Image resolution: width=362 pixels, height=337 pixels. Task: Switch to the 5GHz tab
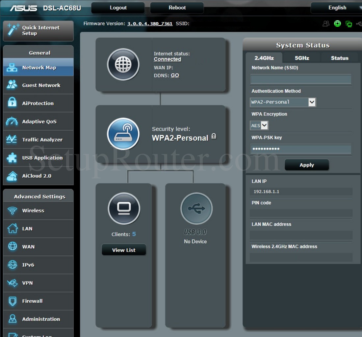pos(301,58)
